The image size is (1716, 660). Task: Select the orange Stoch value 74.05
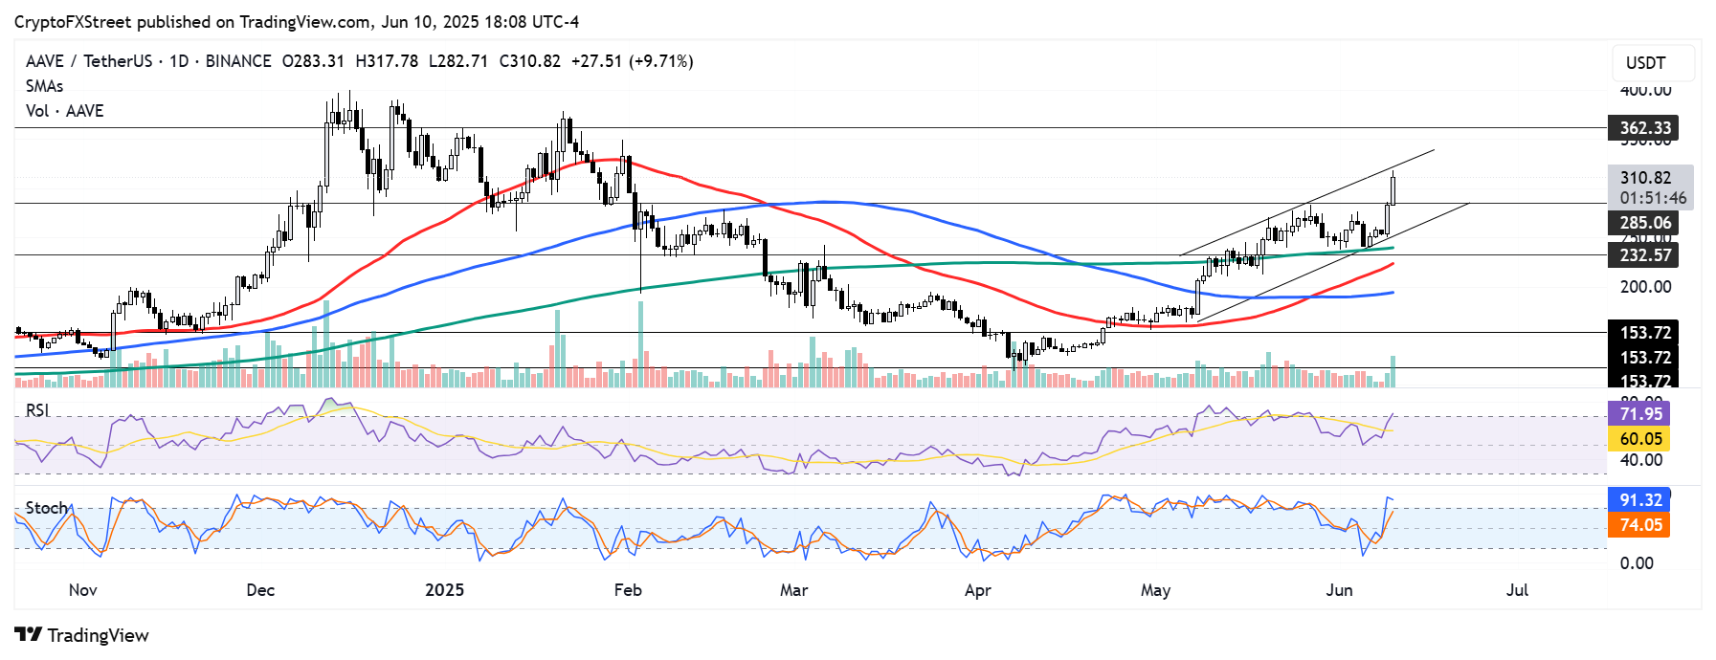click(1640, 525)
